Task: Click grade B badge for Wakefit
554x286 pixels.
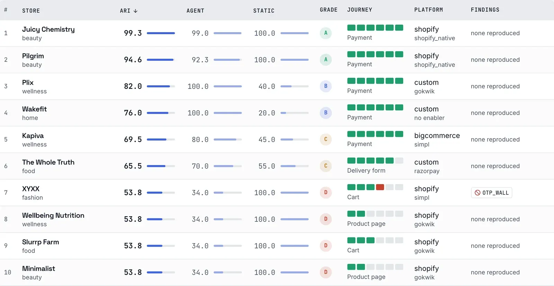Action: point(325,113)
